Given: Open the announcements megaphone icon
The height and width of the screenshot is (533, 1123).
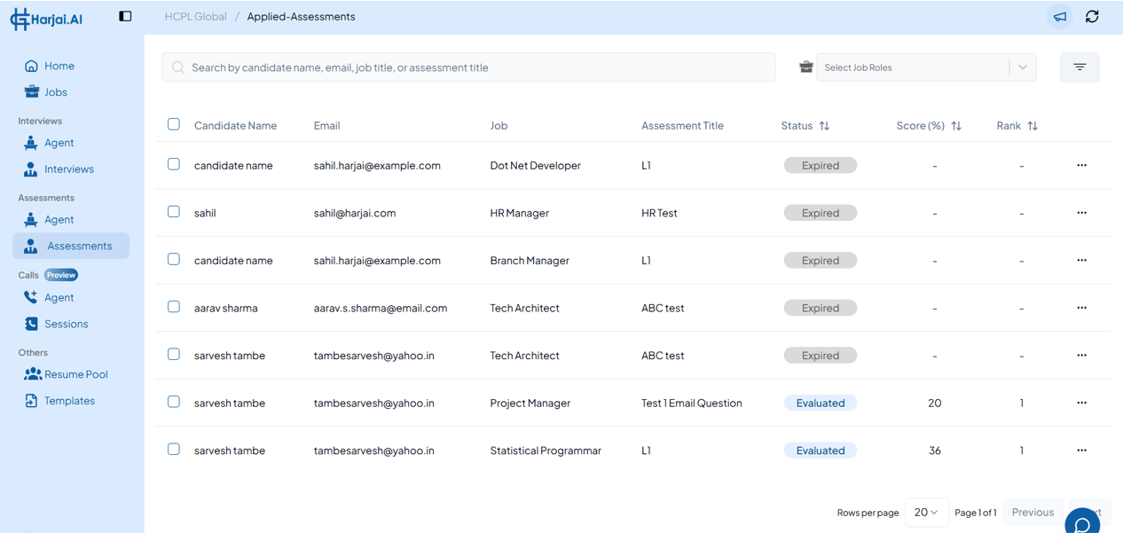Looking at the screenshot, I should [x=1060, y=17].
